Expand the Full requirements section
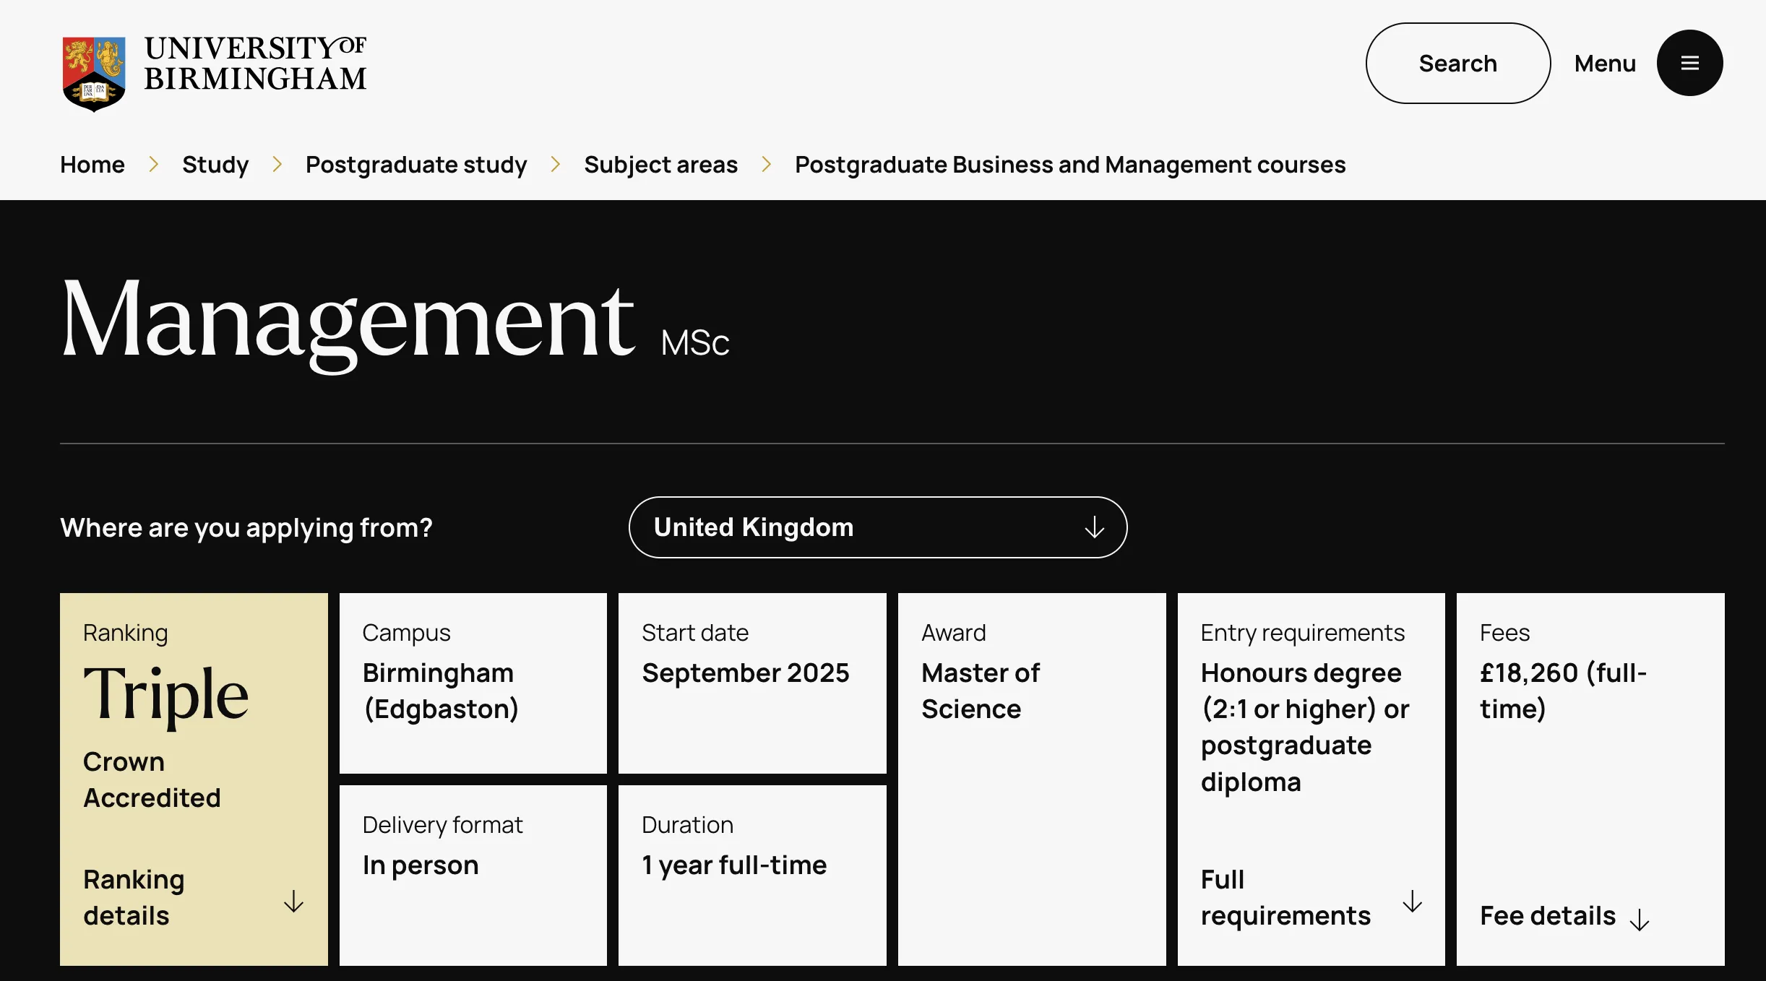This screenshot has width=1766, height=981. point(1285,897)
